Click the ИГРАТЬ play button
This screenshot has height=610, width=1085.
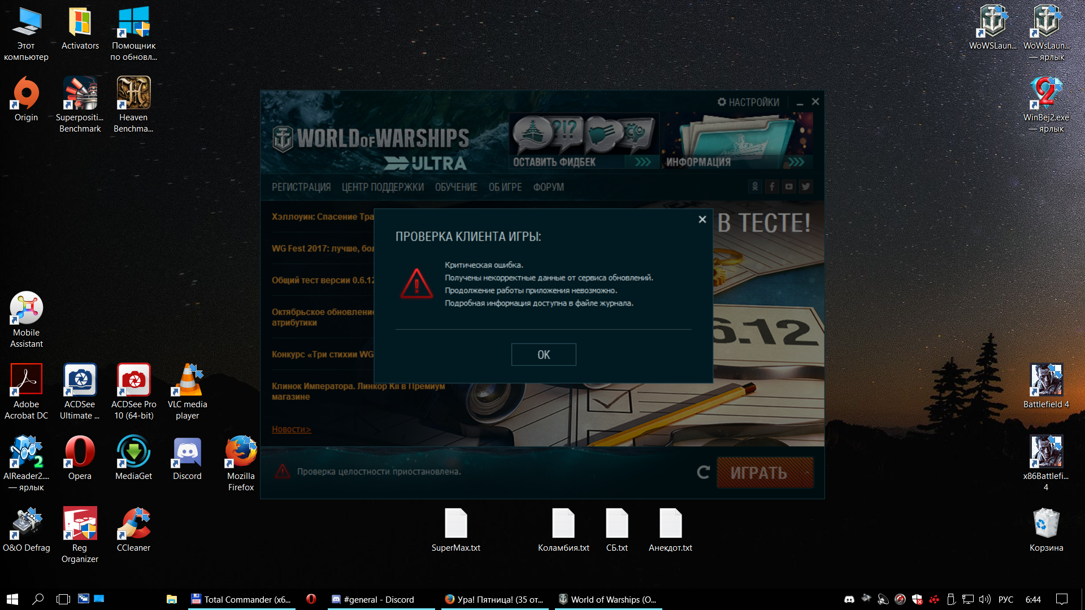click(765, 473)
